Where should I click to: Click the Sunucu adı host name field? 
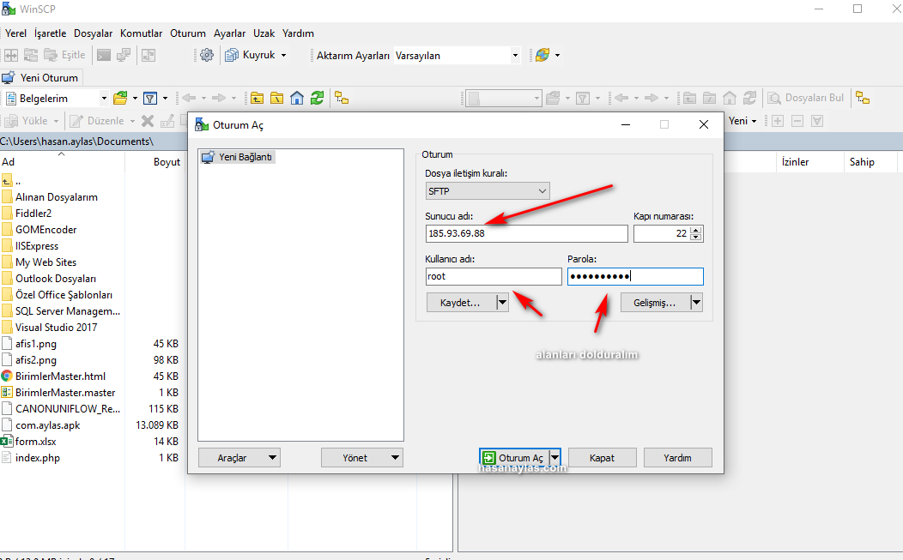526,233
